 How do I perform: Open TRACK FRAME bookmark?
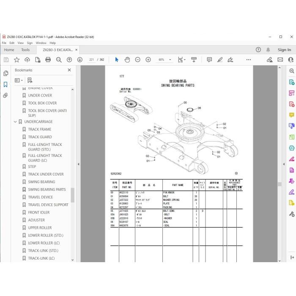point(39,129)
